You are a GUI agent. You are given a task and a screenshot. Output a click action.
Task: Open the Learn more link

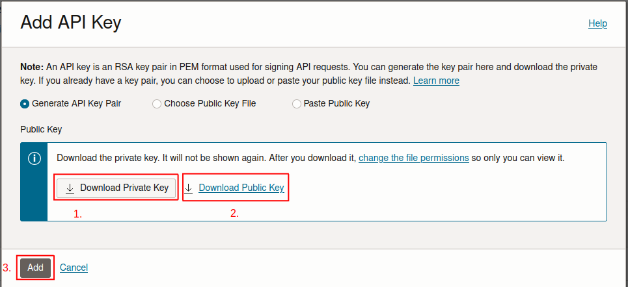[x=436, y=81]
